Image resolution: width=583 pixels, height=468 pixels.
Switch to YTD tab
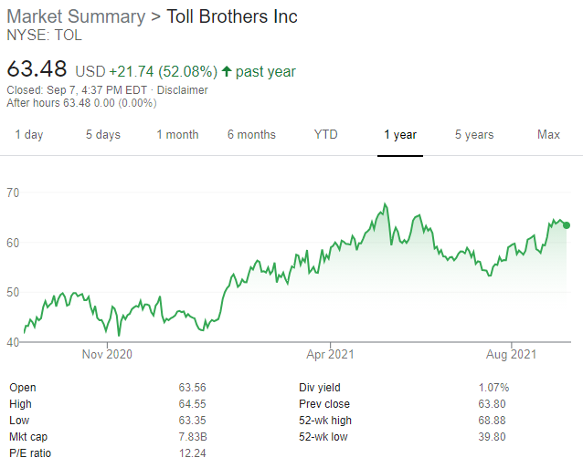coord(325,135)
